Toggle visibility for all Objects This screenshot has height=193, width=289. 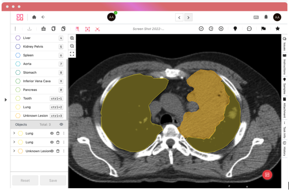pyautogui.click(x=62, y=124)
